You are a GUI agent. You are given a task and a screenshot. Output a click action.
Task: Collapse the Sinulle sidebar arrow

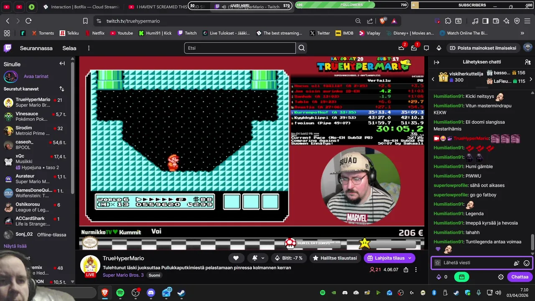(62, 64)
